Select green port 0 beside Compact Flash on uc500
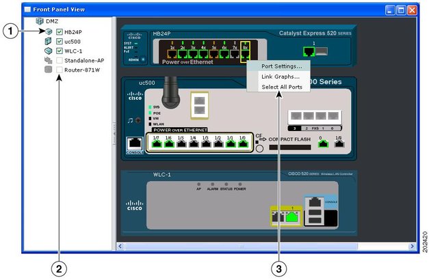 click(323, 143)
